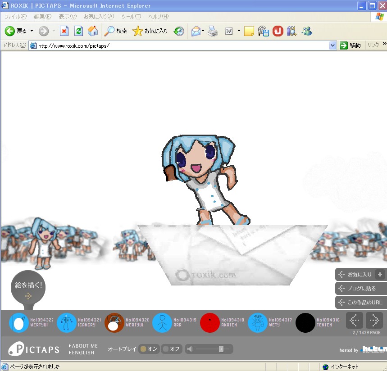387x371 pixels.
Task: Click the Research books icon
Action: coord(291,31)
